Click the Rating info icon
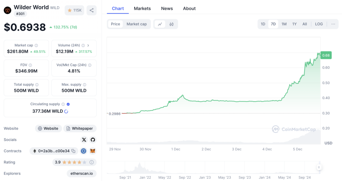The height and width of the screenshot is (181, 342). tap(92, 162)
